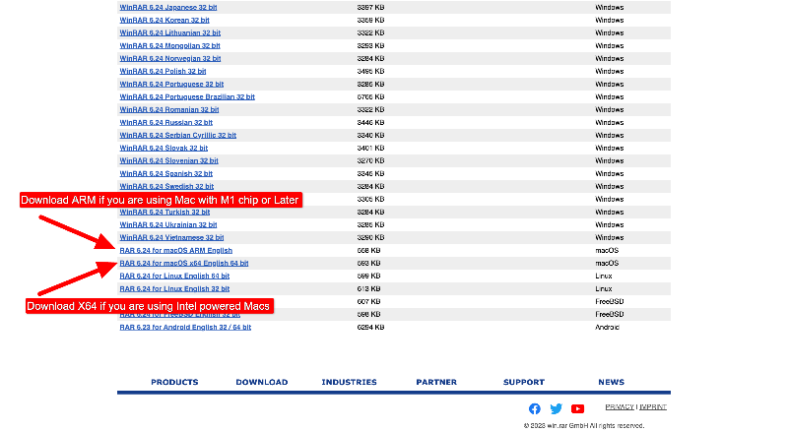Click the 3401 KB size in Slovak row
This screenshot has width=788, height=432.
coord(370,149)
